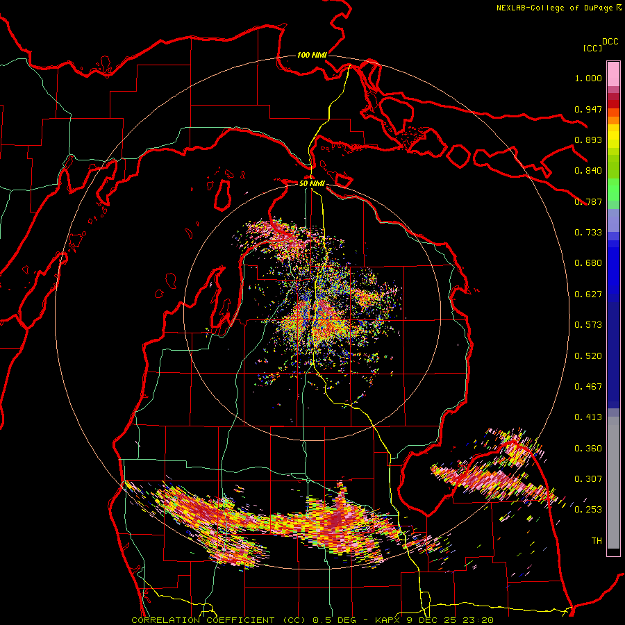
Task: Click the 0.520 scale label
Action: coord(588,356)
